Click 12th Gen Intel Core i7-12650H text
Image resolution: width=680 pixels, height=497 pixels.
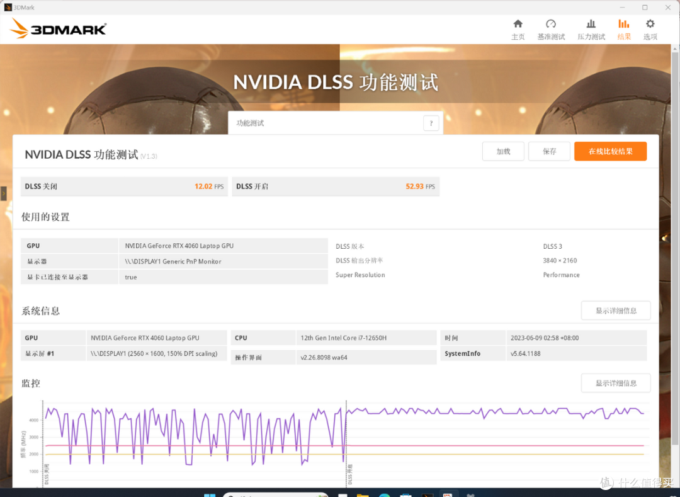point(344,338)
